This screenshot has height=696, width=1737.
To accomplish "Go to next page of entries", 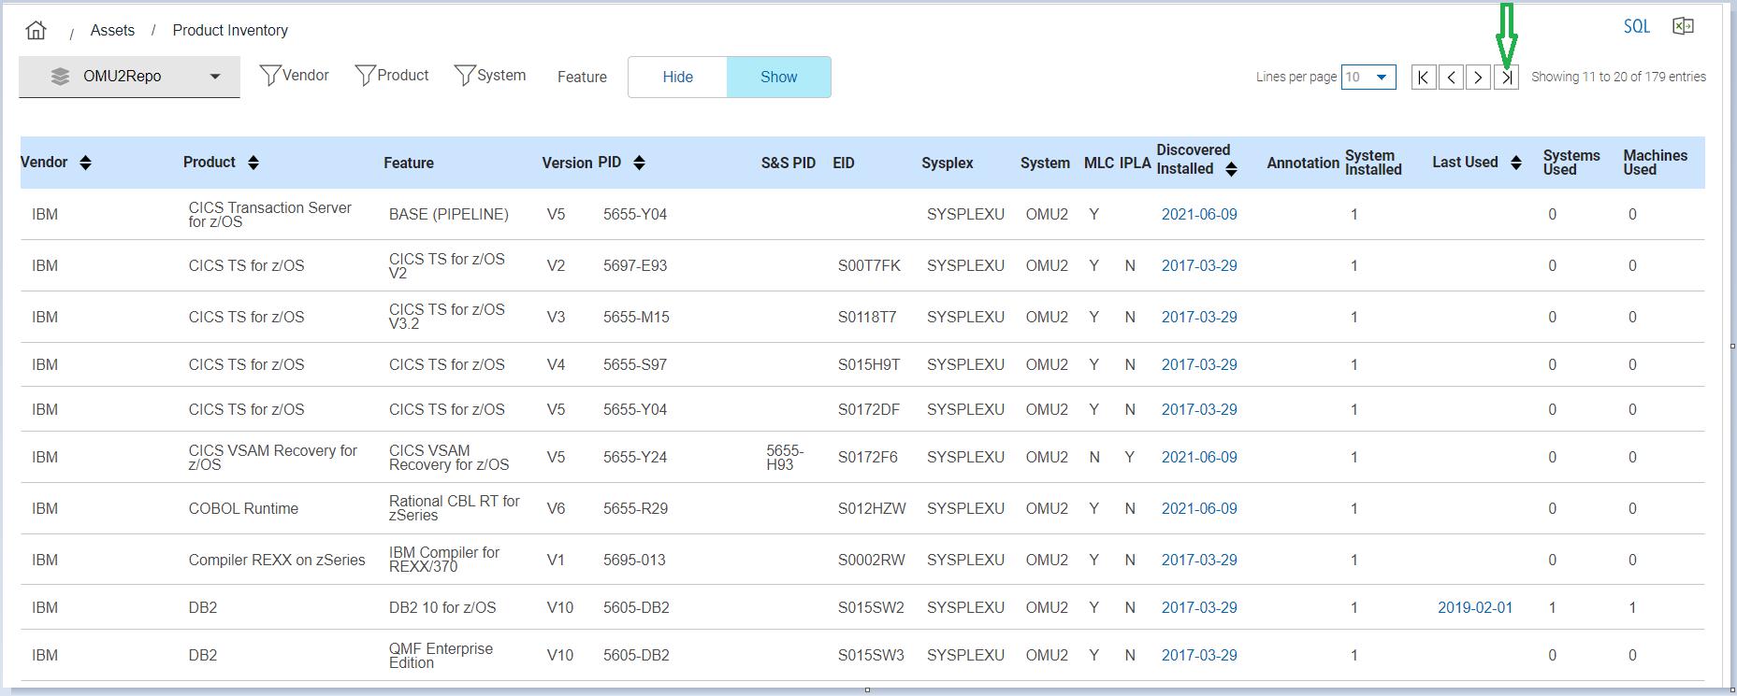I will (x=1478, y=78).
